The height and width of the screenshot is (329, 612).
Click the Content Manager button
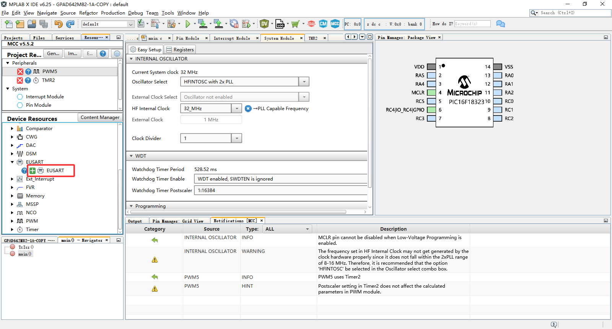100,117
